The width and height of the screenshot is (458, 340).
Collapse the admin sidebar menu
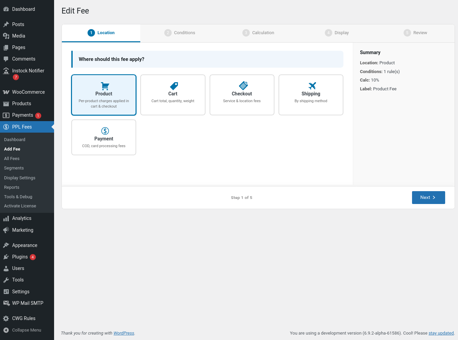pyautogui.click(x=22, y=330)
